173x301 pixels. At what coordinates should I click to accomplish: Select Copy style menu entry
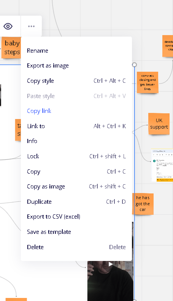76,81
